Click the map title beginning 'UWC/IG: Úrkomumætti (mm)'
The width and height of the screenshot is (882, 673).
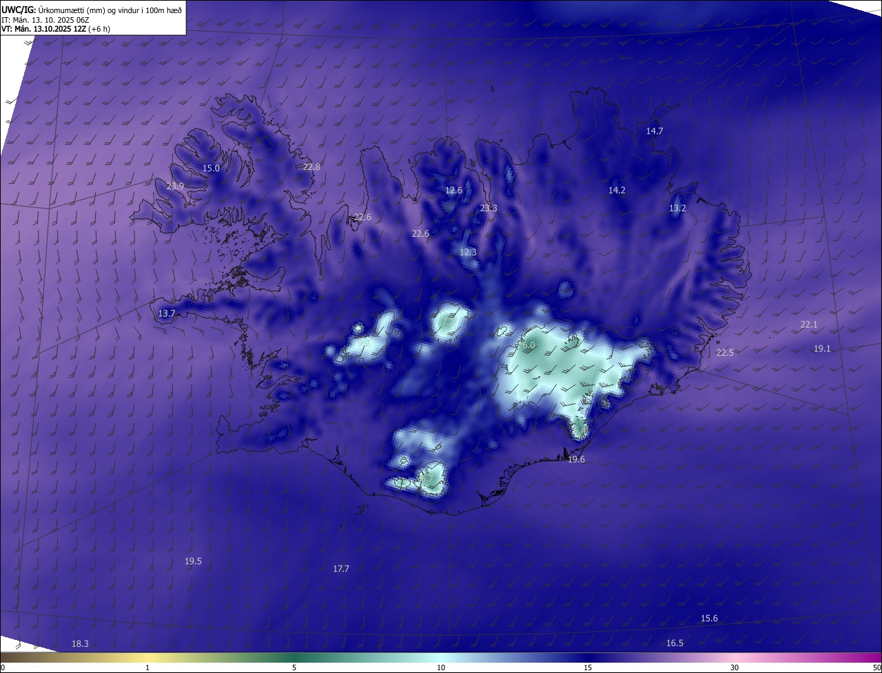point(92,9)
